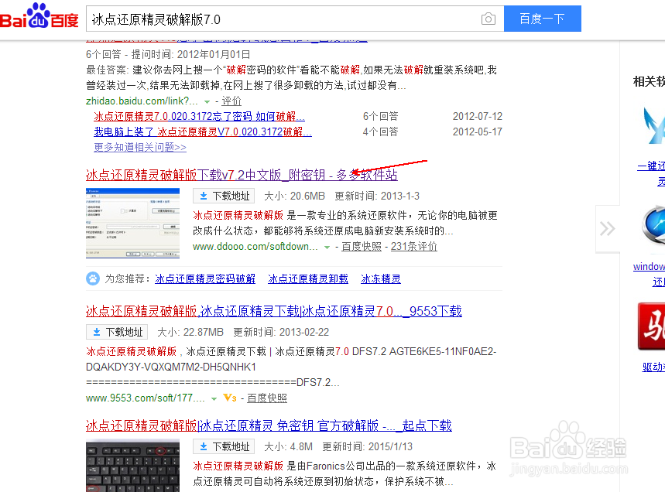Click thumbnail of the ddooo software result
The height and width of the screenshot is (492, 665).
pos(132,223)
